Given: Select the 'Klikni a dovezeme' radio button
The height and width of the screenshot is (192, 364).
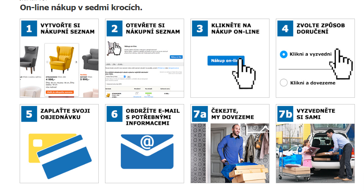Looking at the screenshot, I should pos(284,83).
